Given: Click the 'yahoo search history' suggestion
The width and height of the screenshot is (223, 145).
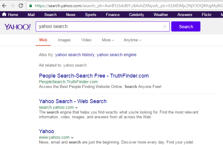Looking at the screenshot, I should coord(75,55).
